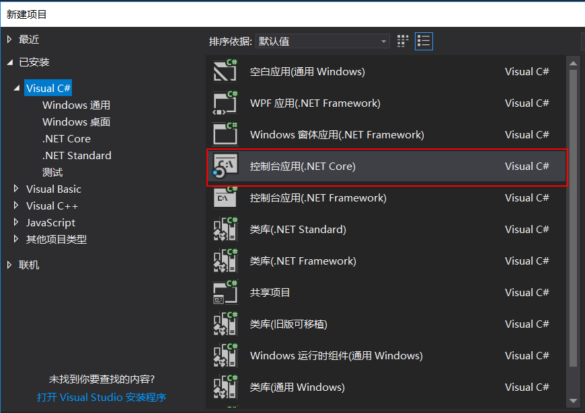Click Visual C# label in WPF 应用 row

tap(526, 103)
